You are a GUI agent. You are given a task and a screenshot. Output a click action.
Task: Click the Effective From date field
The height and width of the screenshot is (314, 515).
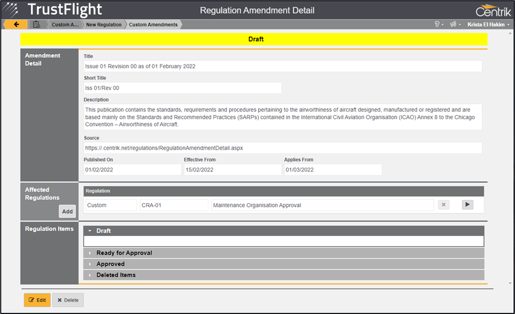232,170
